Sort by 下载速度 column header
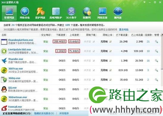The width and height of the screenshot is (163, 116). [x=60, y=35]
